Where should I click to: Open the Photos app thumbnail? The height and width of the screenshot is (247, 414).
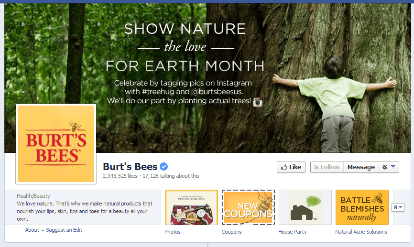[191, 207]
